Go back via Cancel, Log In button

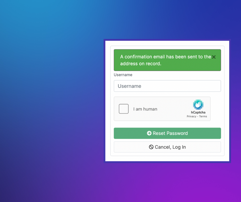tap(167, 147)
